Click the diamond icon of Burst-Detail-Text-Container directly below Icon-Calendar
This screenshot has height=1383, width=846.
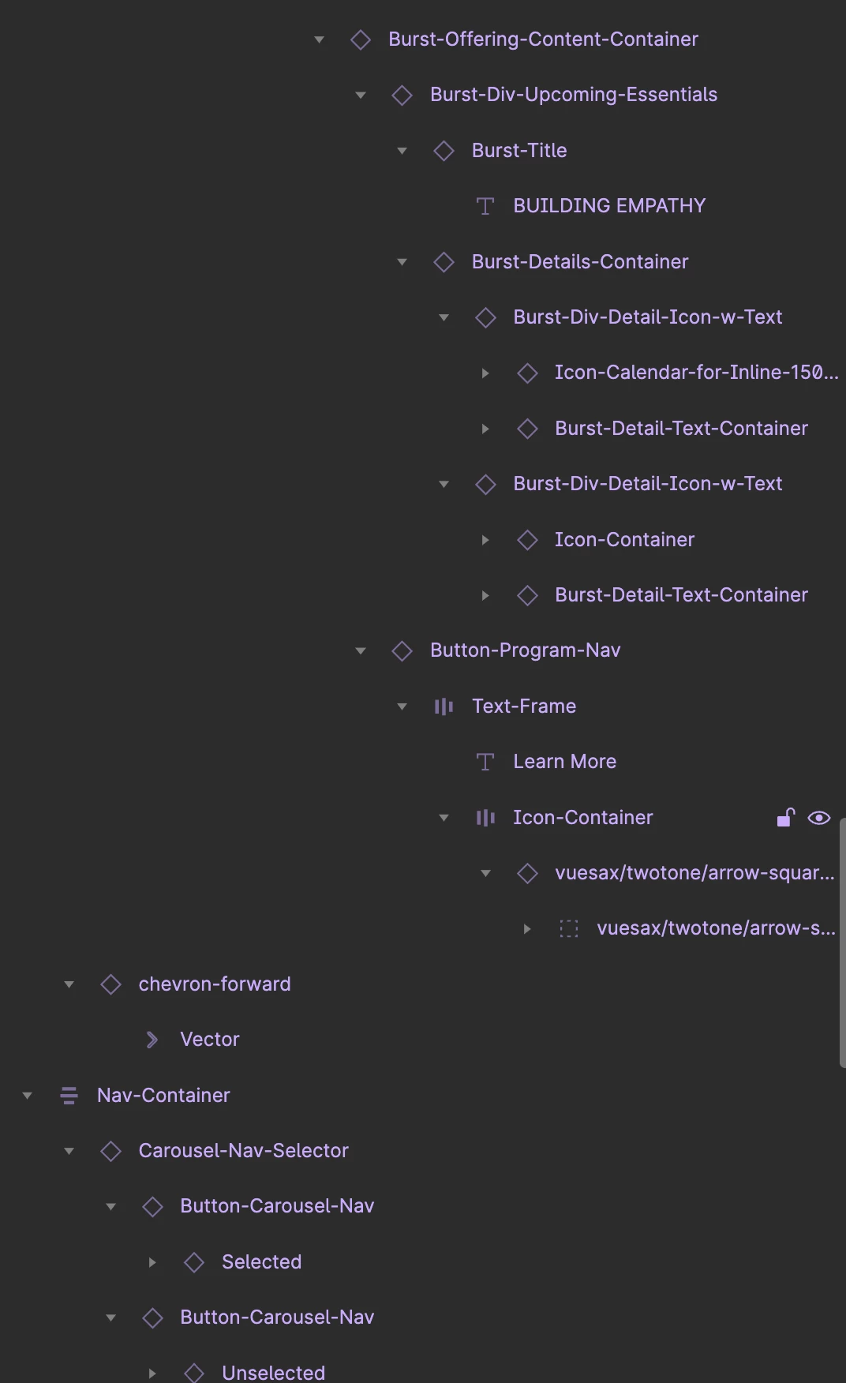click(527, 429)
